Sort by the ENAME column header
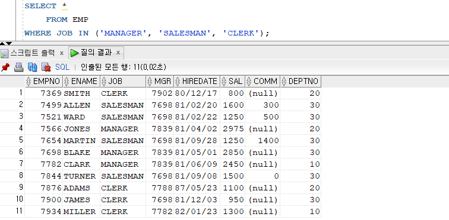449x220 pixels. click(x=81, y=82)
